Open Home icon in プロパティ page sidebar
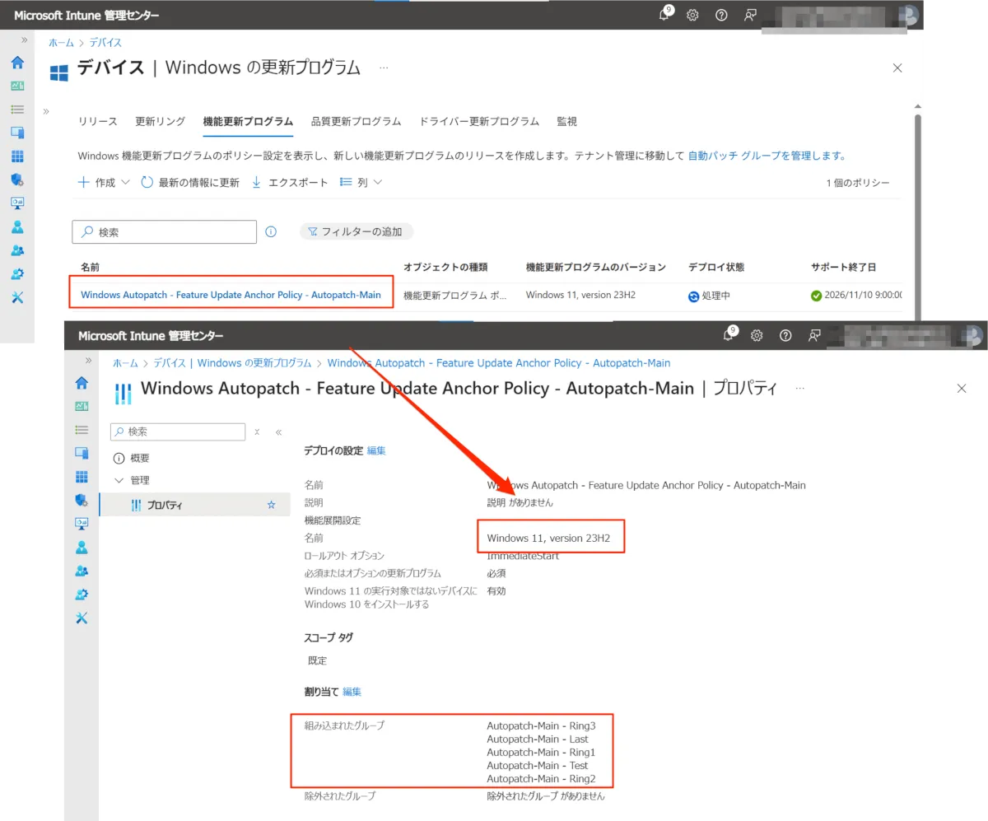Image resolution: width=988 pixels, height=821 pixels. [82, 383]
